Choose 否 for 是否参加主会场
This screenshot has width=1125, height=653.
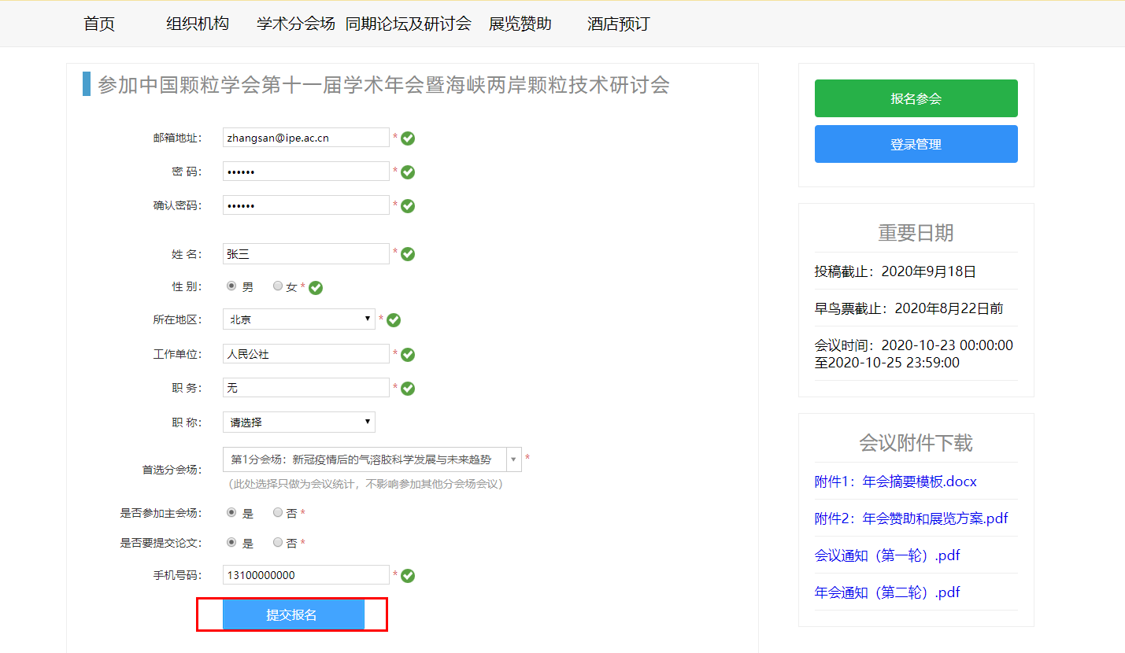pyautogui.click(x=276, y=512)
